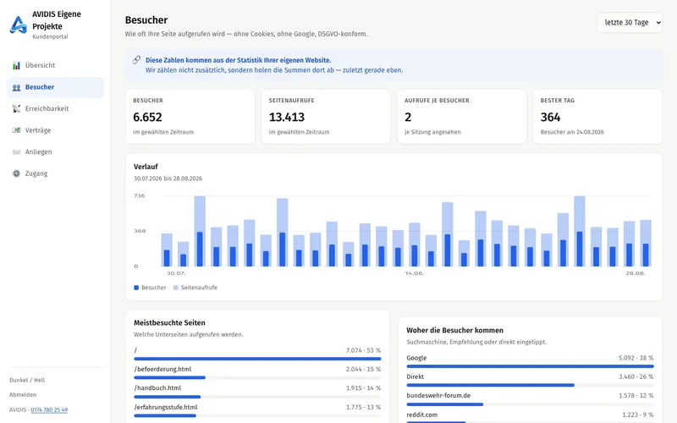Click the link icon in info banner

(136, 60)
